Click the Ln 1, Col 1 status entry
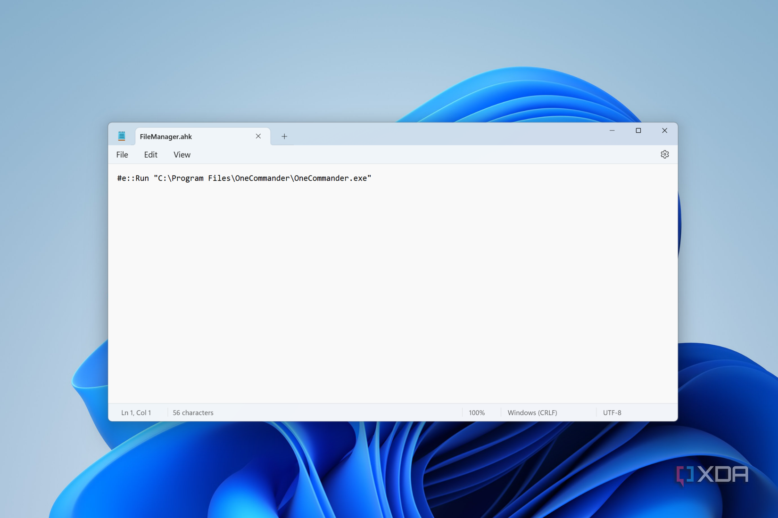This screenshot has height=518, width=778. pyautogui.click(x=136, y=413)
